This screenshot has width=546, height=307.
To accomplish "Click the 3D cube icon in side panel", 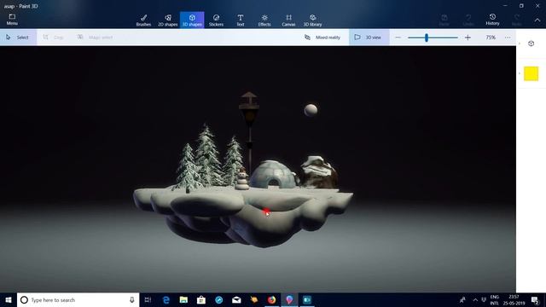I will [x=531, y=43].
